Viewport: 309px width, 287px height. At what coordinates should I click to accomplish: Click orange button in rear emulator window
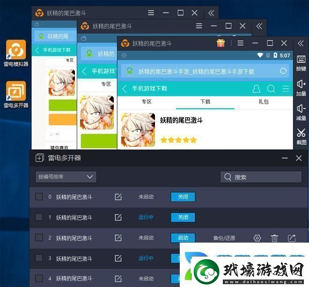62,119
